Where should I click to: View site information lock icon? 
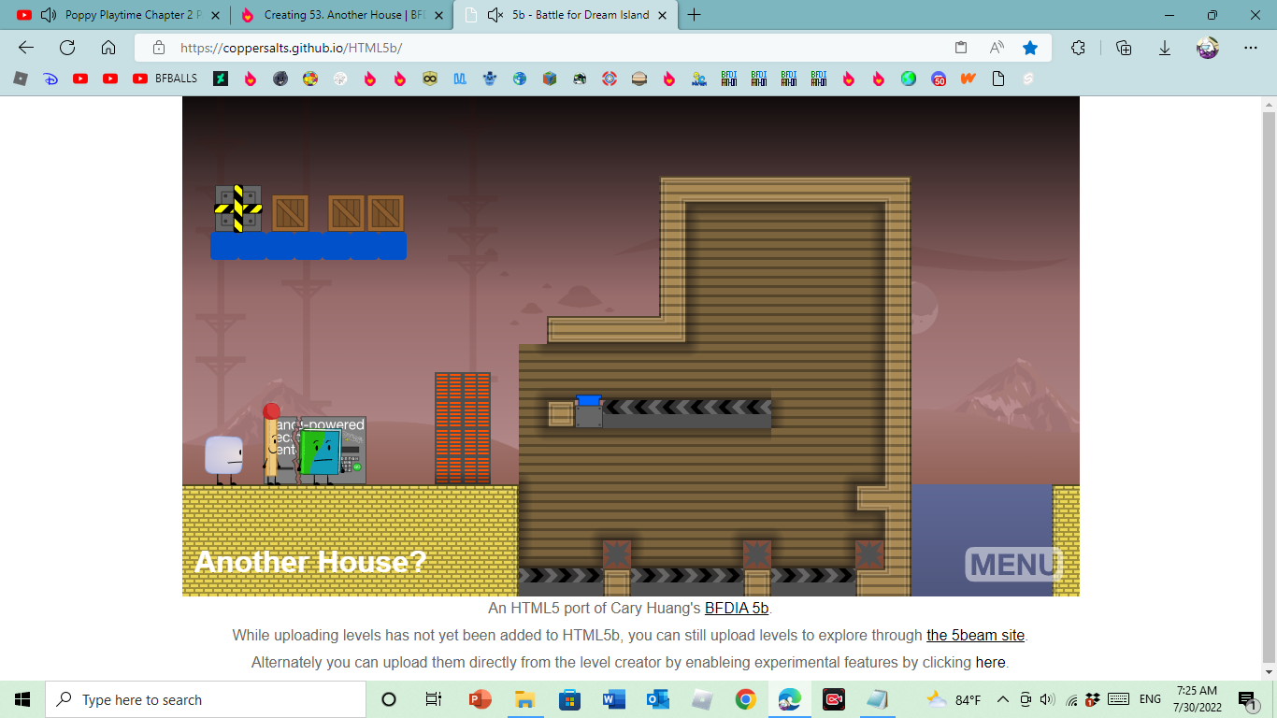tap(159, 48)
